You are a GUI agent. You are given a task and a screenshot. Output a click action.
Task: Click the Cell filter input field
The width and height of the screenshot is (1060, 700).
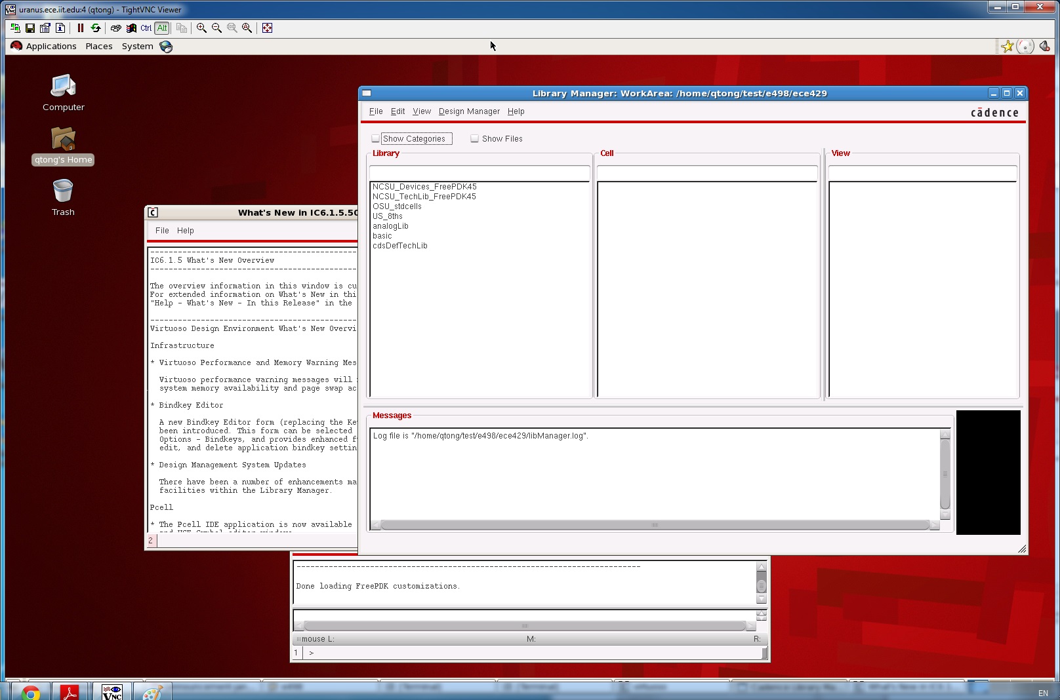707,173
